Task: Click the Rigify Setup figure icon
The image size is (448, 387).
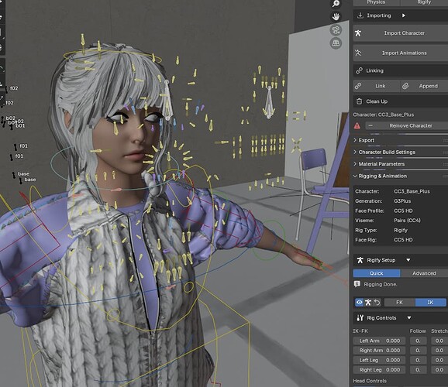Action: coord(360,260)
